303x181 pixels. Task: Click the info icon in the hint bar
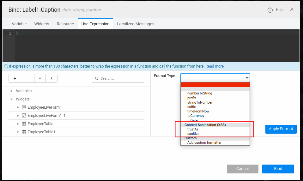(x=6, y=66)
